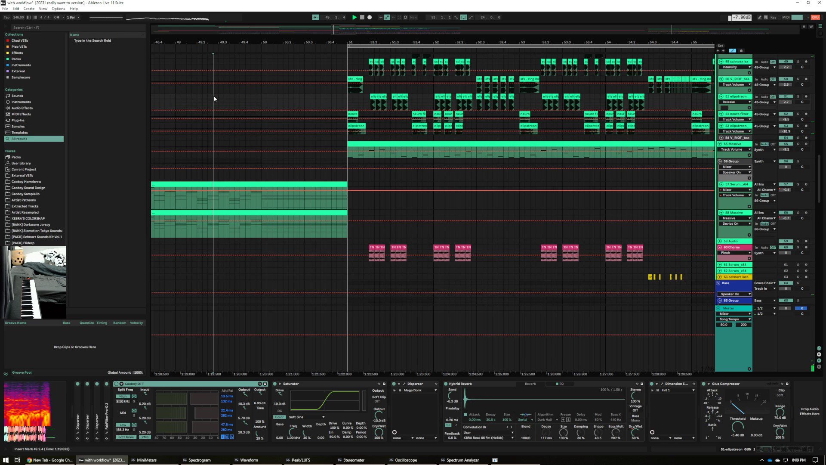Click the Windows Start button
This screenshot has height=465, width=826.
[6, 460]
